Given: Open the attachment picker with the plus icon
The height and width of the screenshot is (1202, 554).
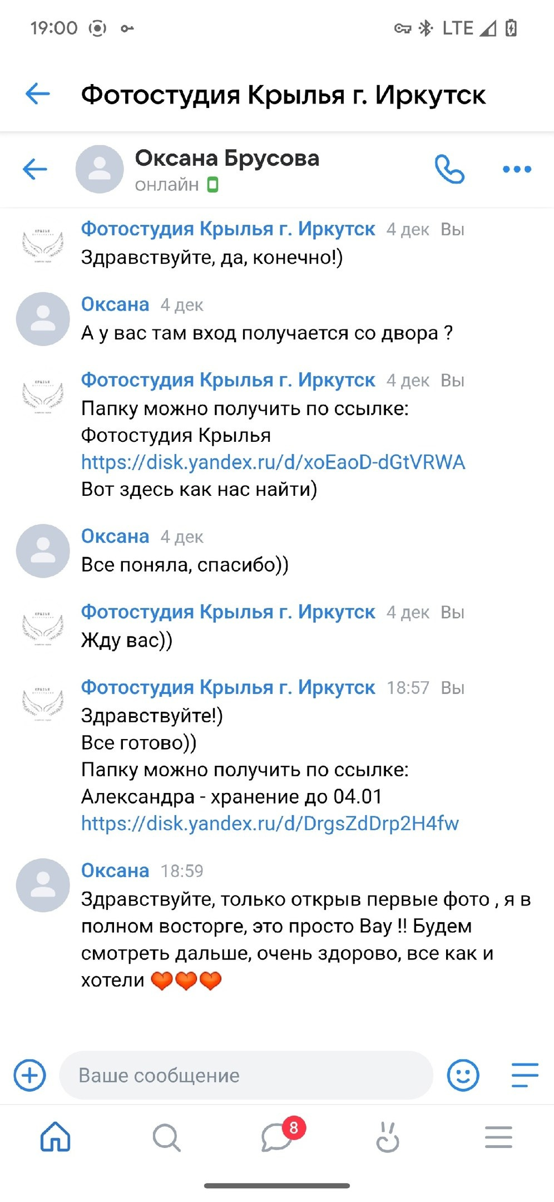Looking at the screenshot, I should pos(29,1075).
